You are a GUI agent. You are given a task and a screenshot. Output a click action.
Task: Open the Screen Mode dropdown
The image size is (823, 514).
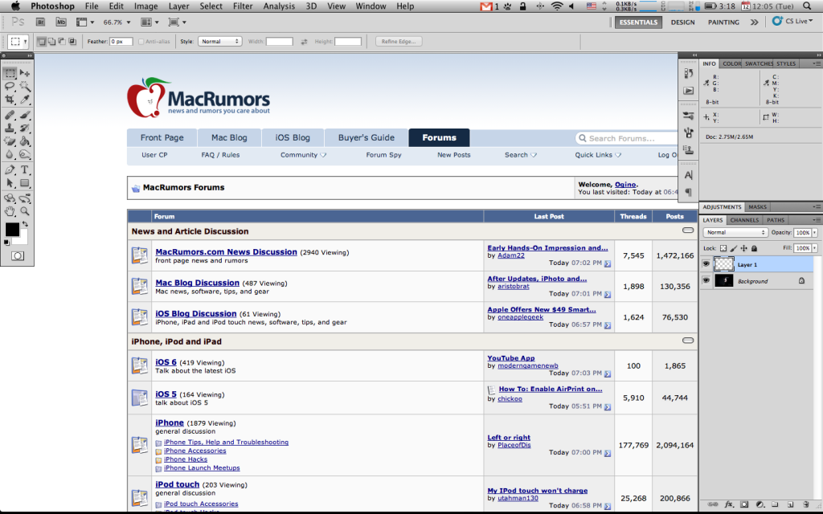[x=177, y=22]
